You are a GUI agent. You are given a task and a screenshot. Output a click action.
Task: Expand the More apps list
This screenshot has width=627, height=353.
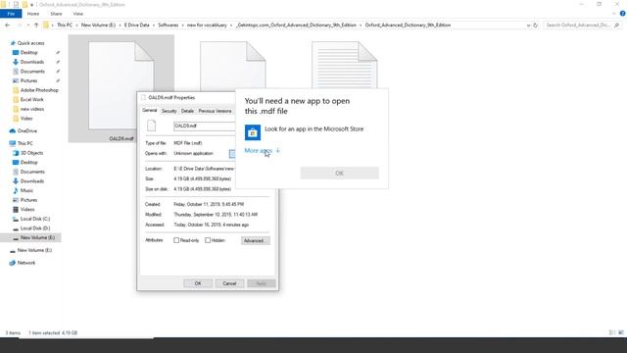(262, 150)
